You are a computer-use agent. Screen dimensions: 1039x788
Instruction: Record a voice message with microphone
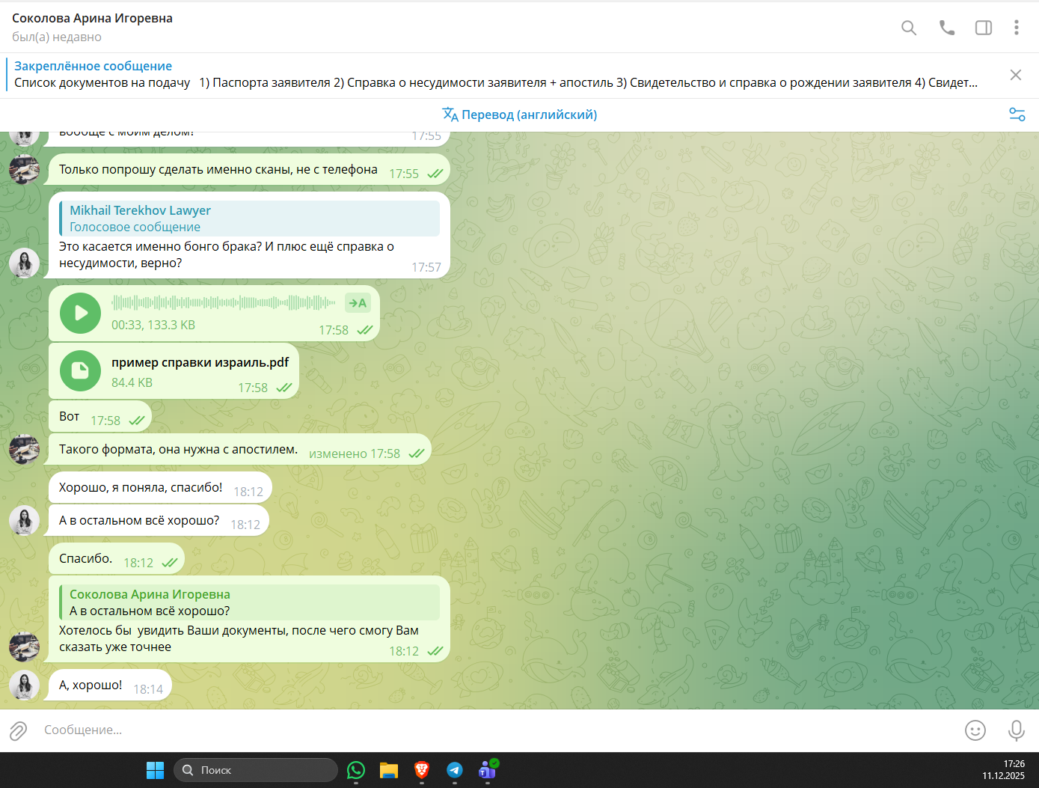click(x=1016, y=730)
